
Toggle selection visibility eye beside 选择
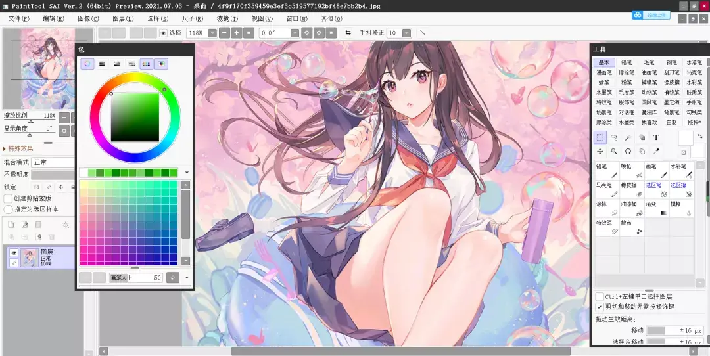163,33
